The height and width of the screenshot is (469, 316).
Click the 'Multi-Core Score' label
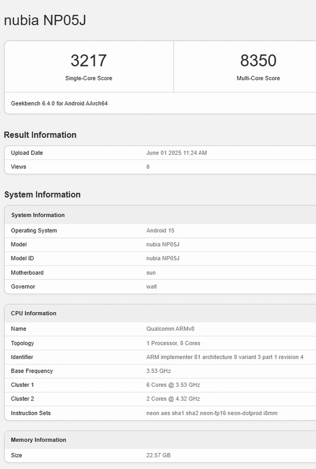(x=258, y=78)
